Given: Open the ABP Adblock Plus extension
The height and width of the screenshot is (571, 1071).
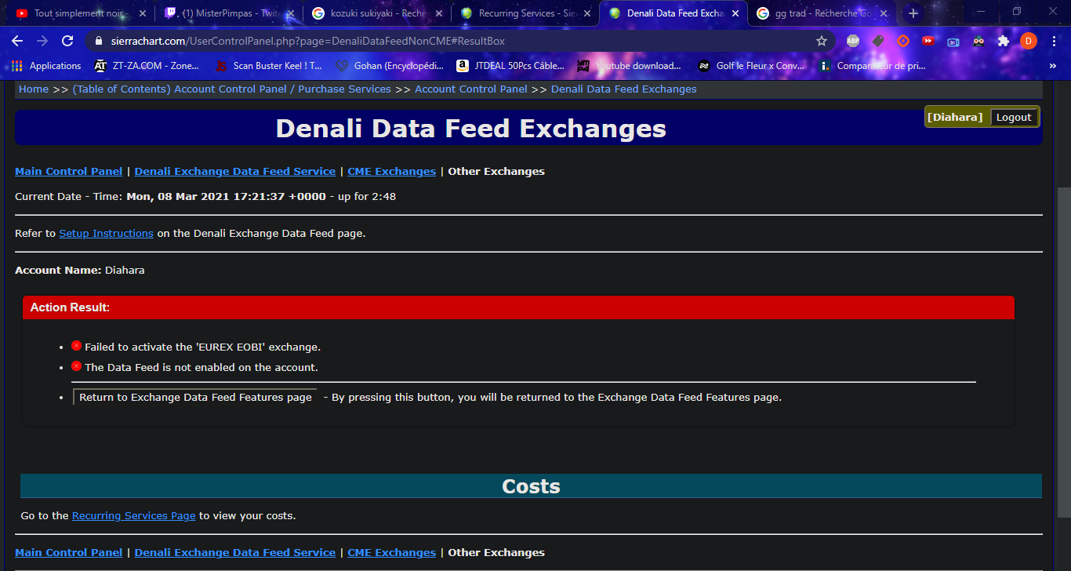Looking at the screenshot, I should tap(853, 41).
